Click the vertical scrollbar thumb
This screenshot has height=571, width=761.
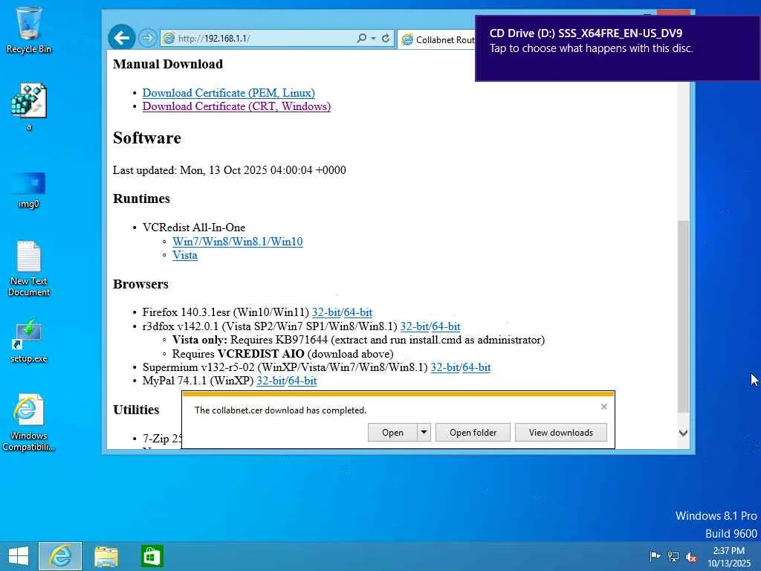tap(683, 317)
